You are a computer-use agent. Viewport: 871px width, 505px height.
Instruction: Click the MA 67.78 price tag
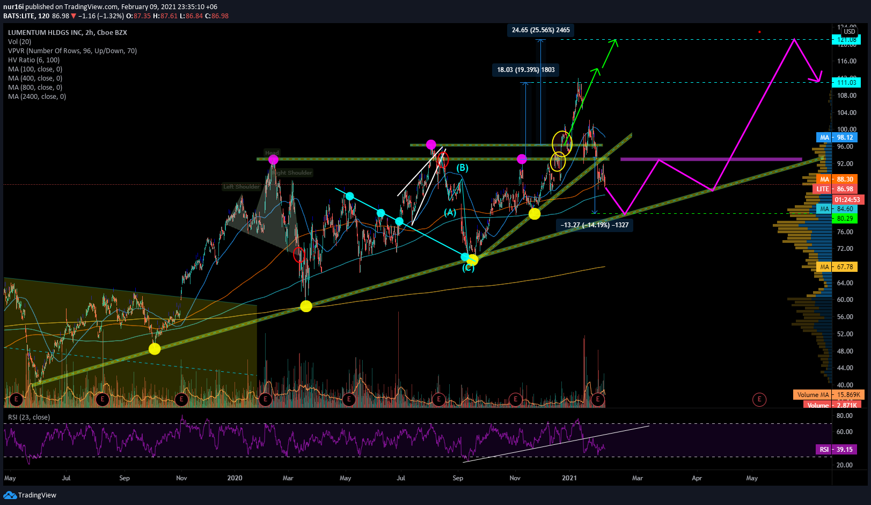(837, 267)
